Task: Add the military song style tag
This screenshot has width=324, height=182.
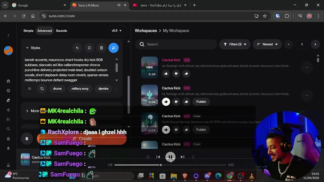Action: [x=80, y=89]
